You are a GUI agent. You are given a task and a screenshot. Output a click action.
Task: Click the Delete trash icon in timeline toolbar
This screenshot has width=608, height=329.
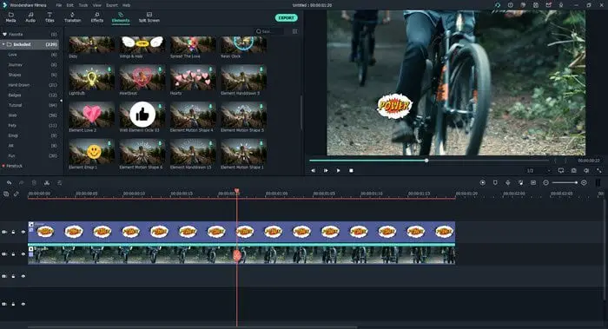(x=34, y=183)
